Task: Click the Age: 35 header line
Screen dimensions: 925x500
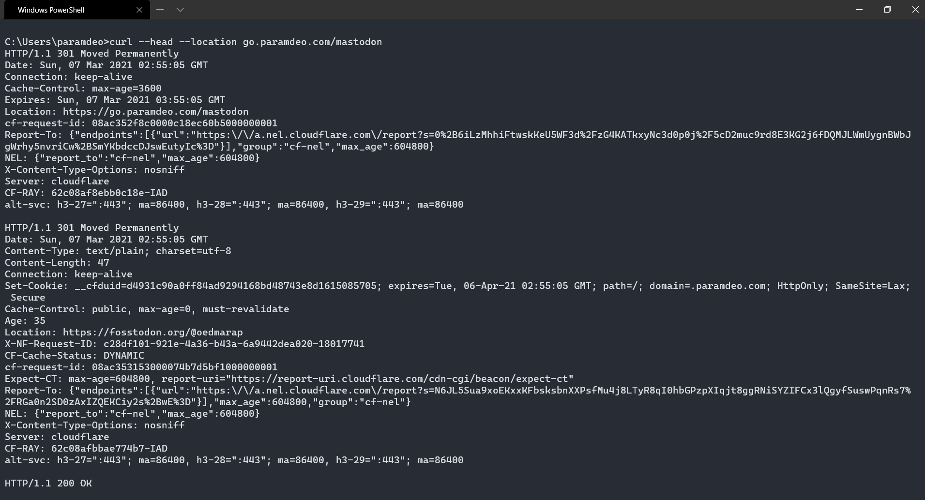Action: coord(25,321)
